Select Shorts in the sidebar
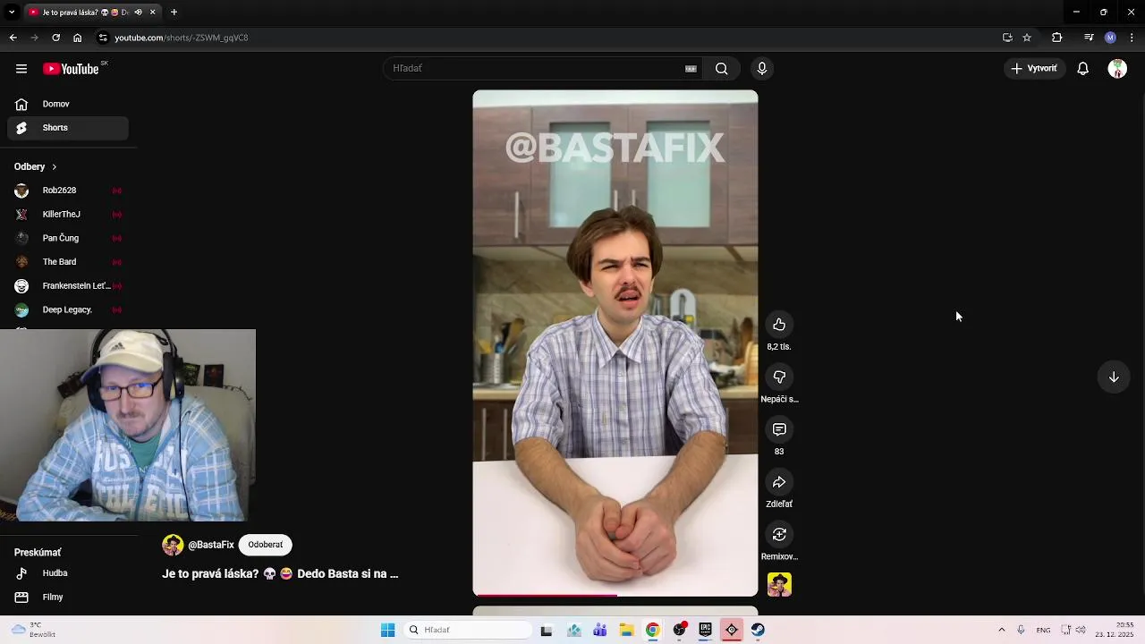The image size is (1145, 644). [68, 128]
